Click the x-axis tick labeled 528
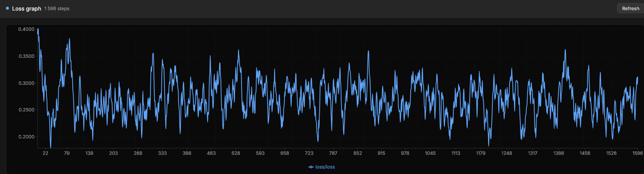Screen dimensions: 644x174 click(236, 153)
